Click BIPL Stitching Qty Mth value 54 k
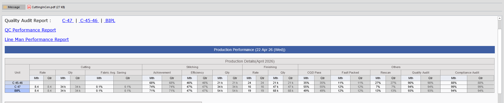This screenshot has height=103, width=504. pyautogui.click(x=220, y=91)
